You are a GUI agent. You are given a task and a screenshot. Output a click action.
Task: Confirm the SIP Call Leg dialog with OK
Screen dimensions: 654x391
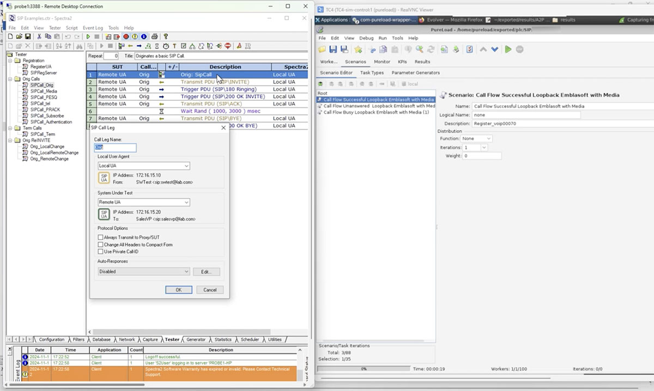pyautogui.click(x=178, y=289)
